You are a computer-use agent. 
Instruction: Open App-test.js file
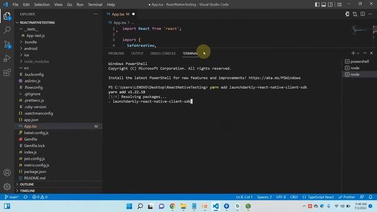tap(35, 35)
